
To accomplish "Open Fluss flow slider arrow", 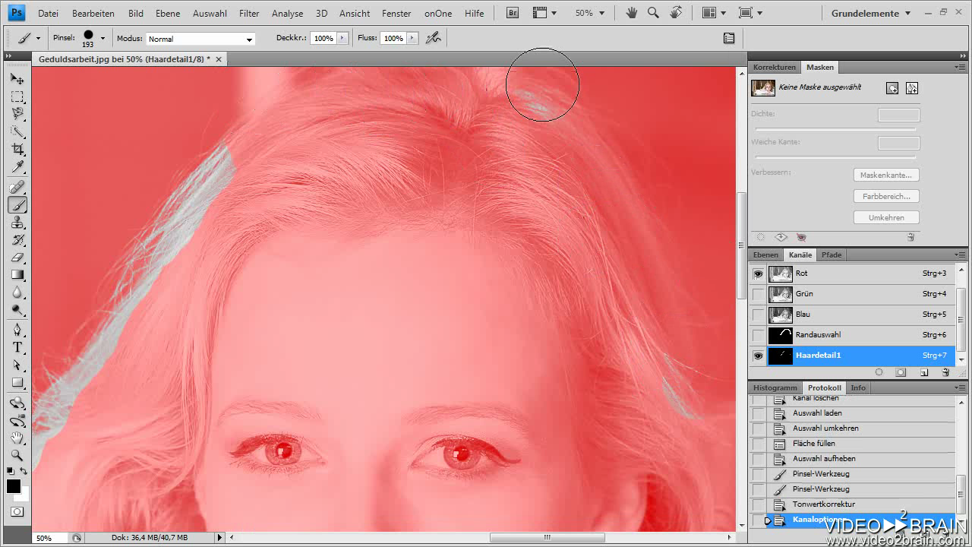I will point(412,38).
